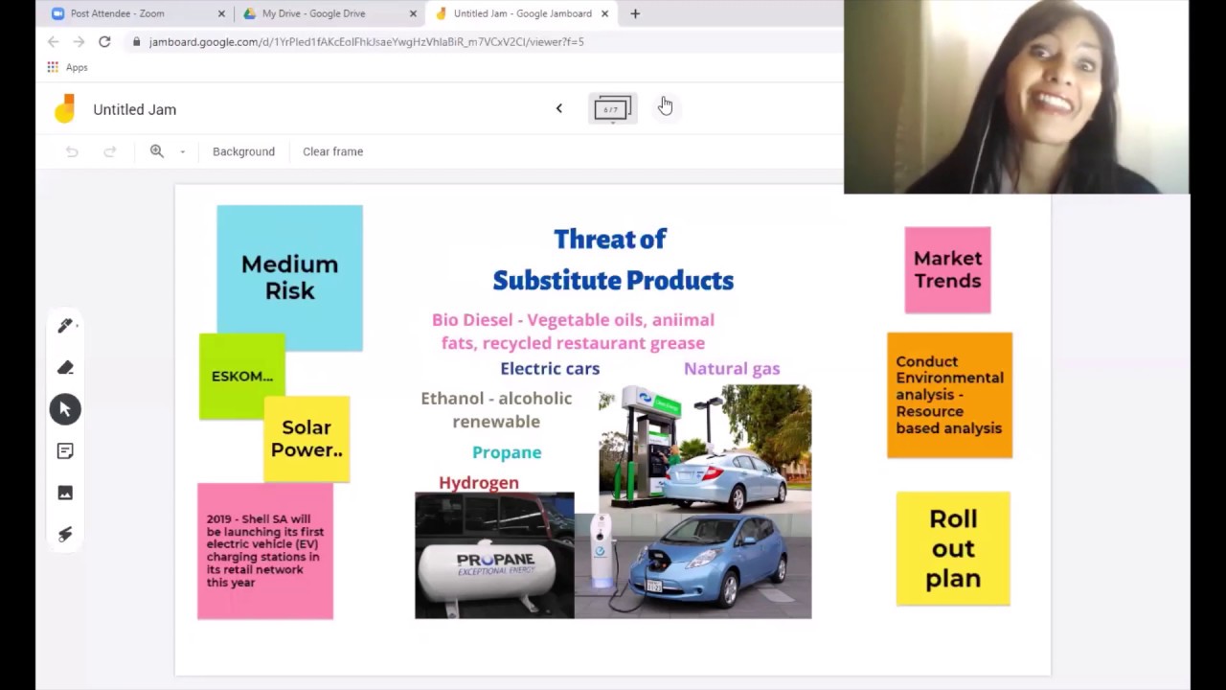This screenshot has width=1226, height=690.
Task: Click the Background button
Action: [x=243, y=151]
